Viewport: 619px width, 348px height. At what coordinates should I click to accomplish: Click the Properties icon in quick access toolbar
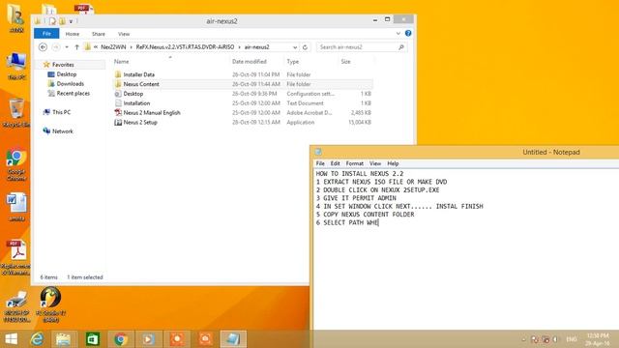[x=52, y=21]
